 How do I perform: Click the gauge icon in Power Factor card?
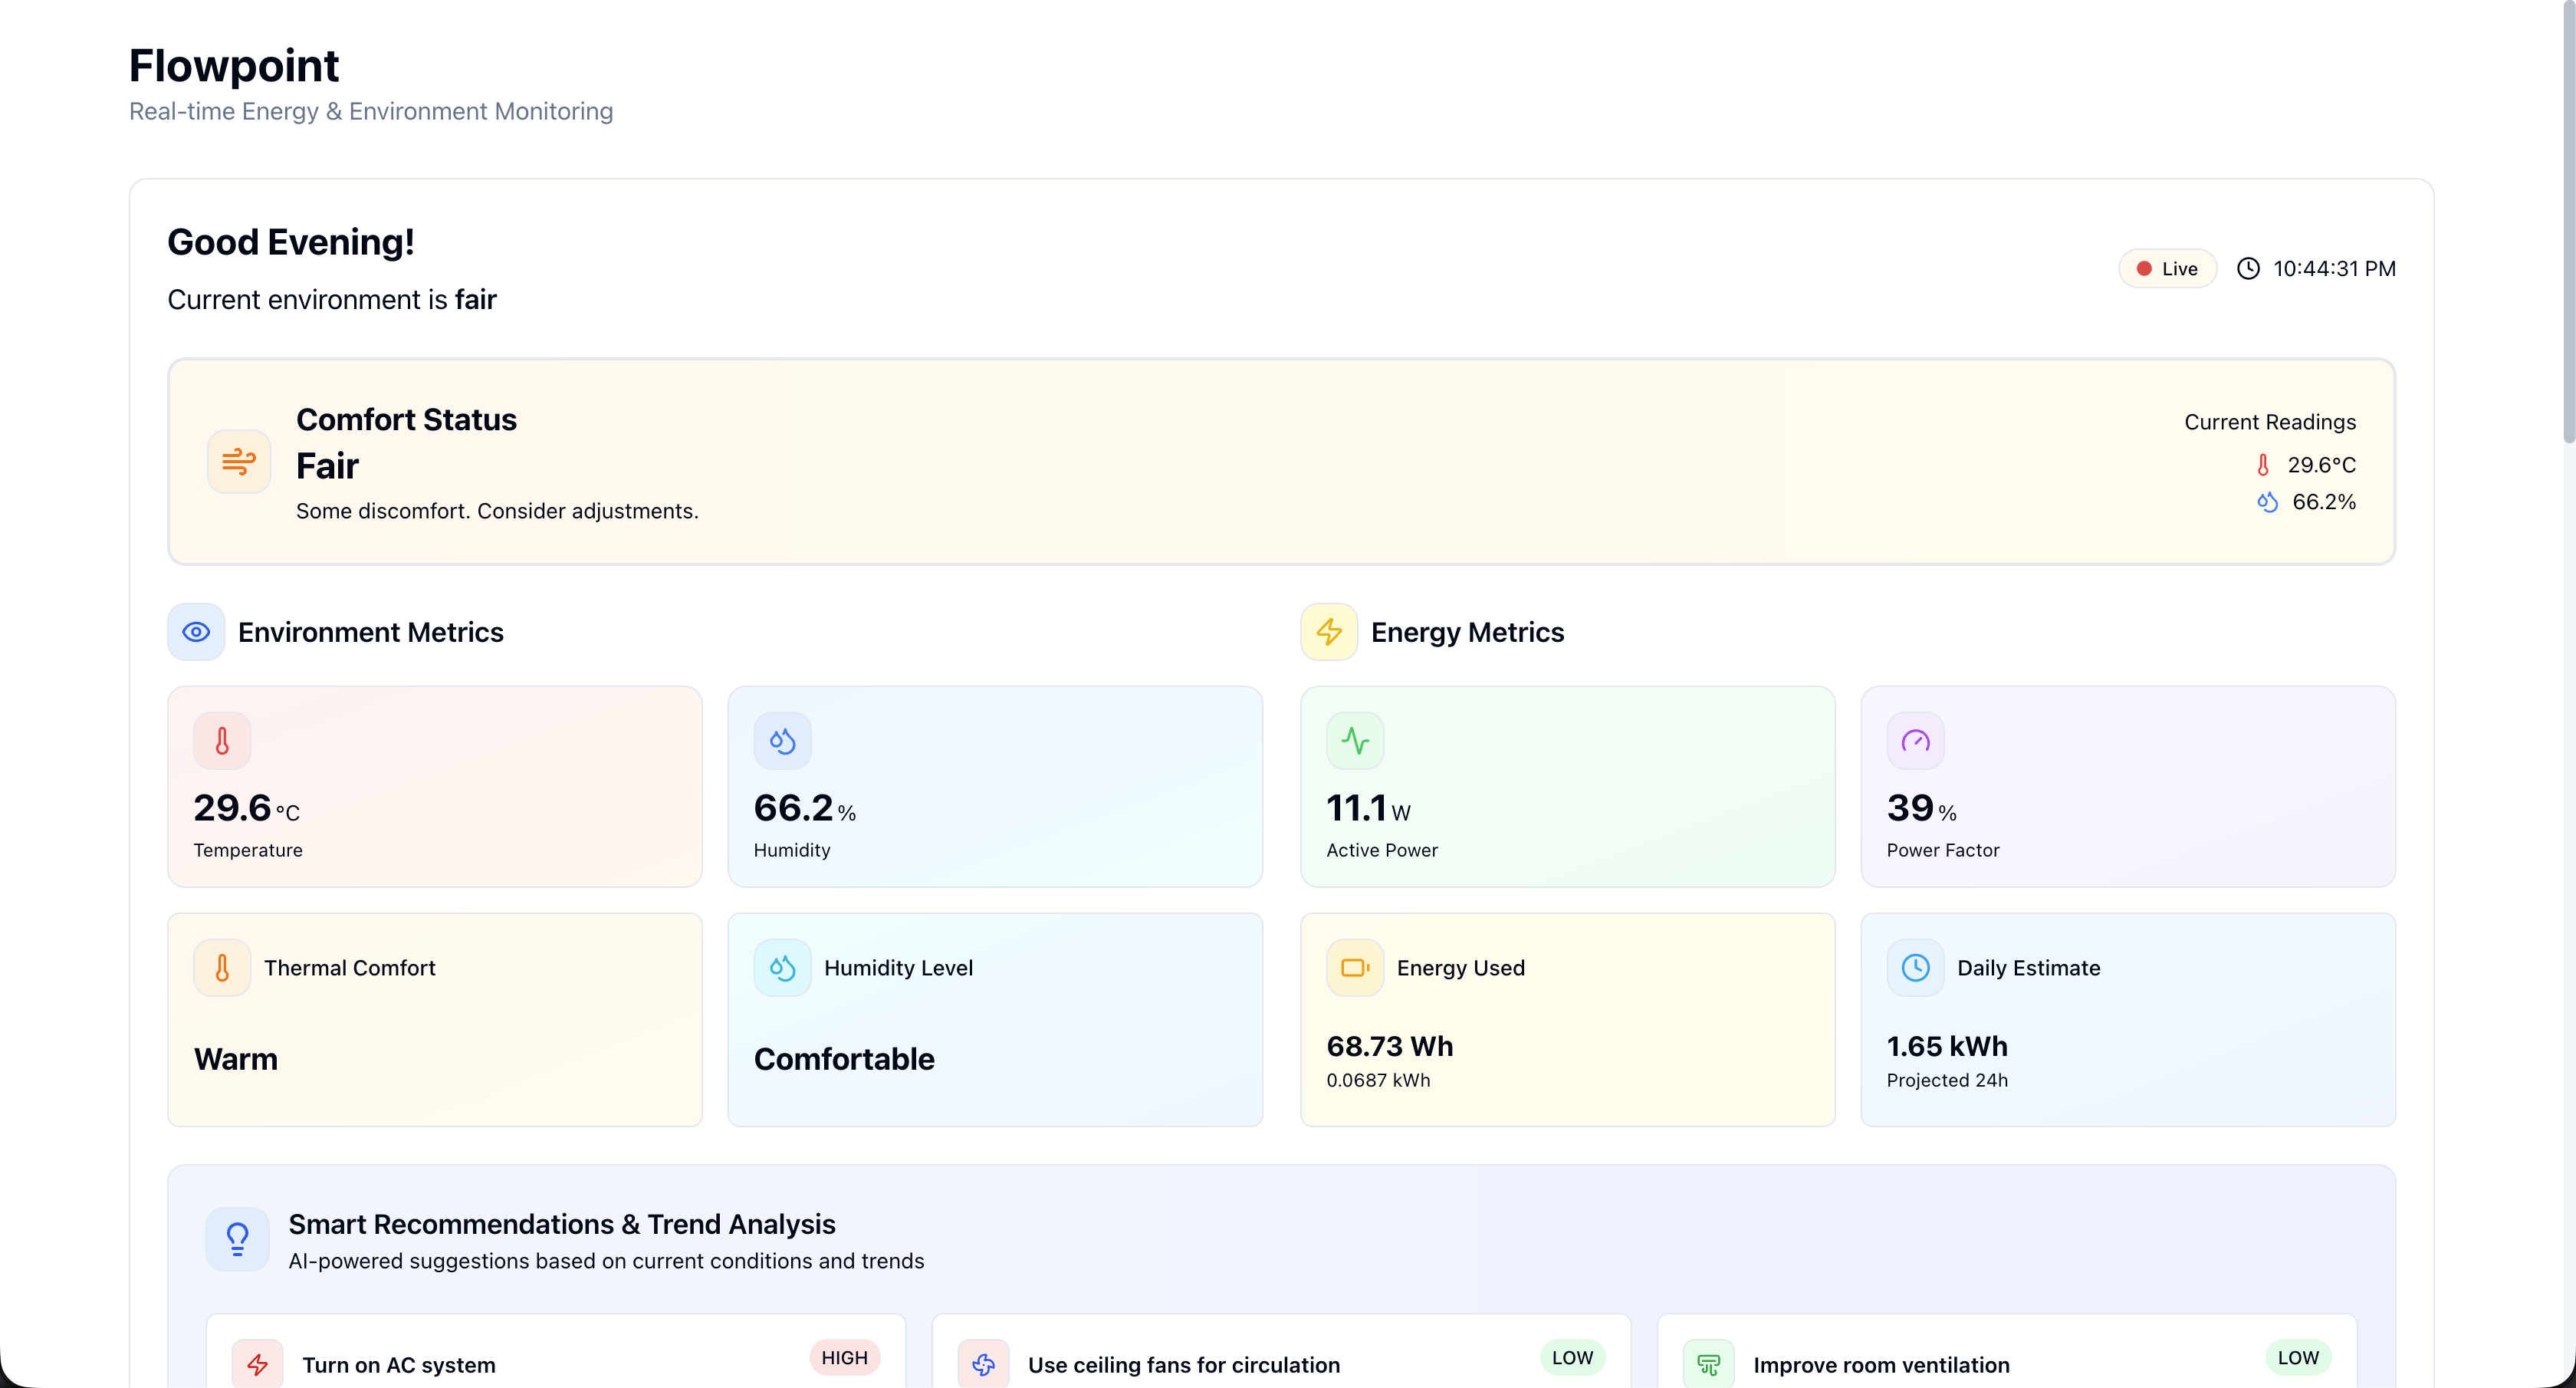pyautogui.click(x=1915, y=741)
